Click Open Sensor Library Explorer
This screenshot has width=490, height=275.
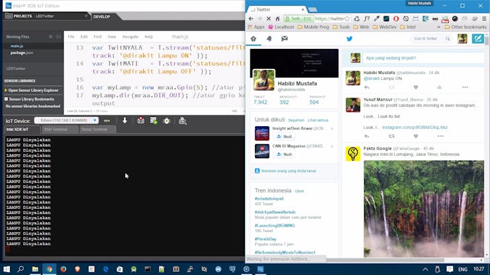32,90
